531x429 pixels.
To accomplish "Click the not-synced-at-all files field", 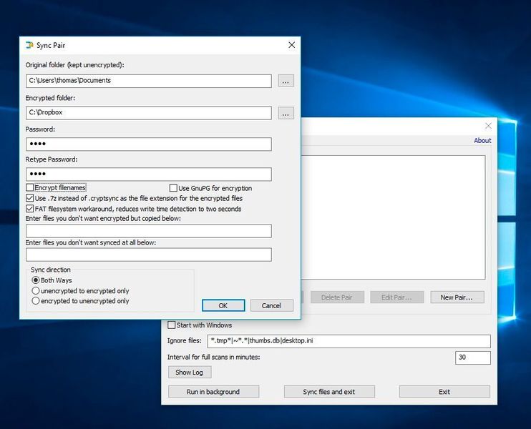I will (x=149, y=255).
